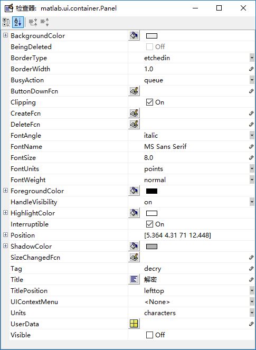Open FontWeight dropdown arrow
Image resolution: width=256 pixels, height=350 pixels.
tap(252, 179)
